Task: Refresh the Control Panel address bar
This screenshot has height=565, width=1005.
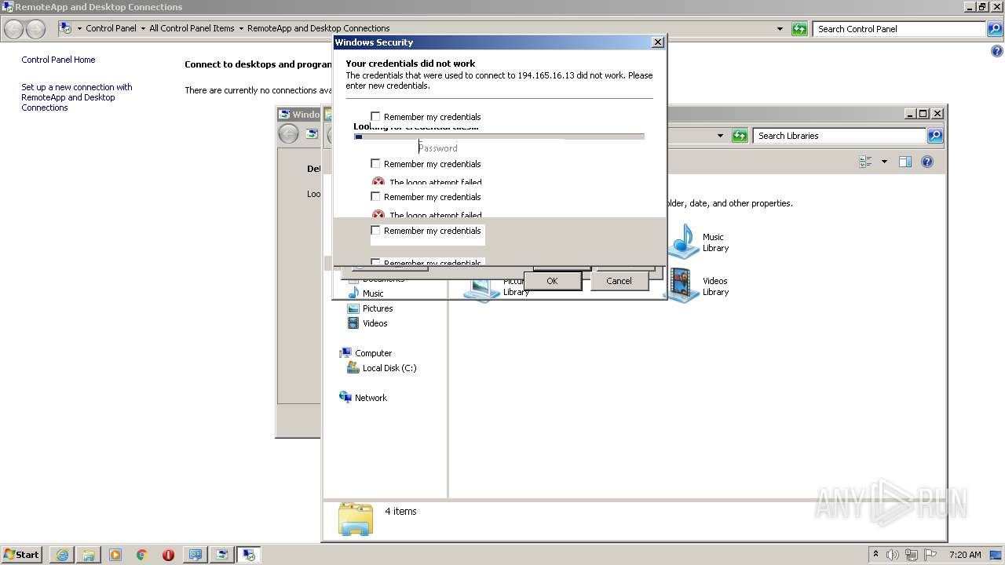Action: click(x=799, y=29)
